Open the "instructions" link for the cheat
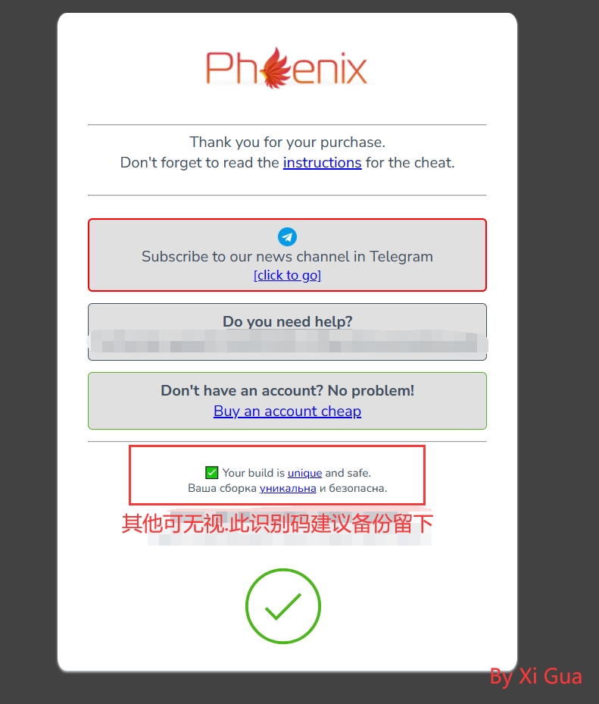 [322, 162]
